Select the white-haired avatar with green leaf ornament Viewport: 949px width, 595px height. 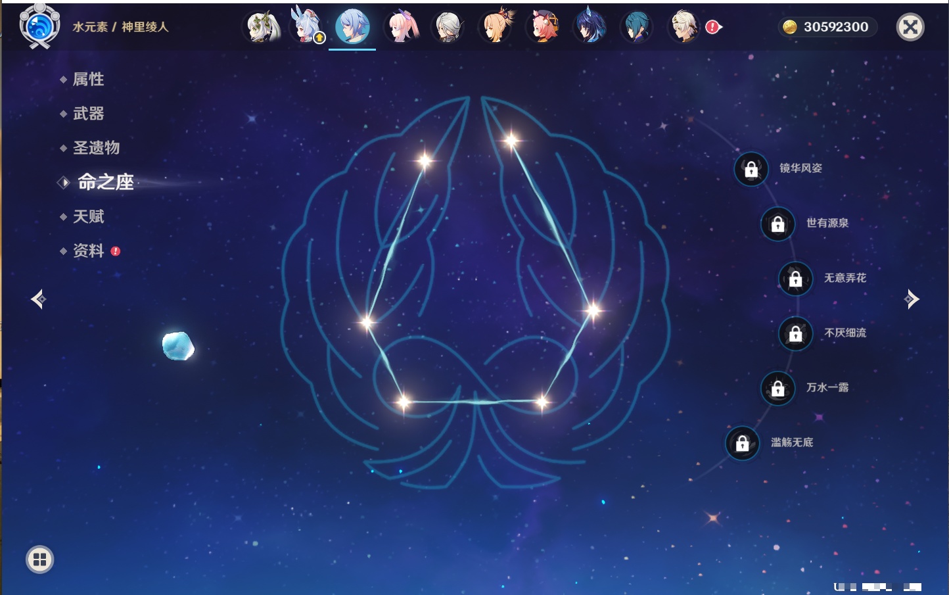pos(262,27)
